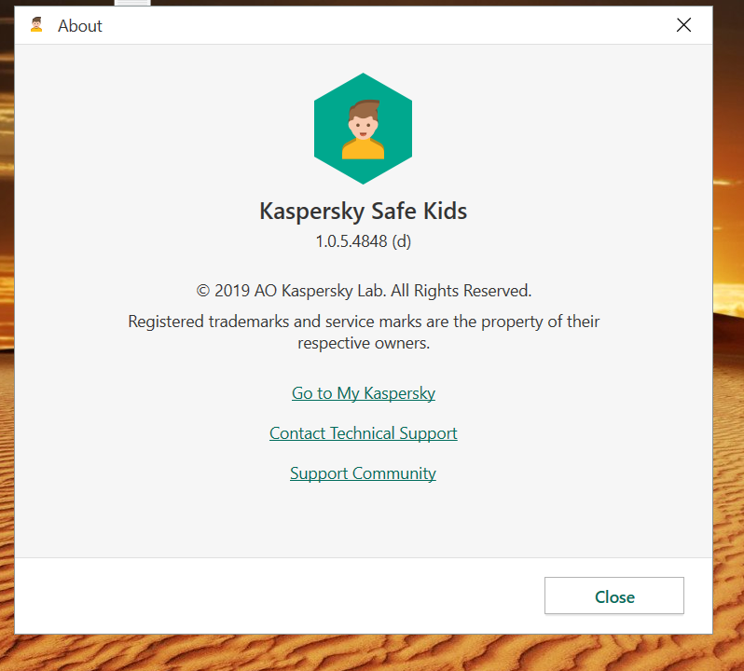Click the copyright © symbol
This screenshot has width=744, height=671.
click(x=202, y=291)
